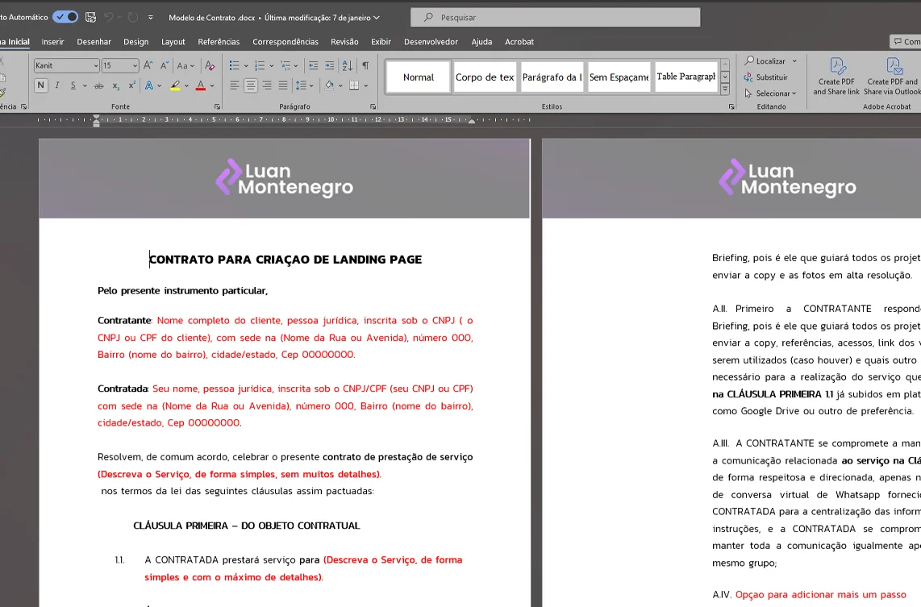The image size is (921, 607).
Task: Expand the underline style dropdown arrow
Action: (85, 85)
